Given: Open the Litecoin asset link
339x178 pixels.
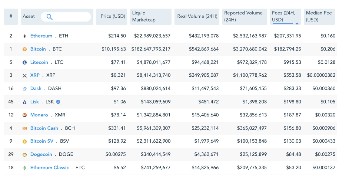Looking at the screenshot, I should (x=39, y=62).
